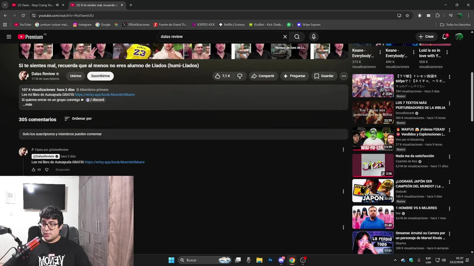Image resolution: width=474 pixels, height=266 pixels.
Task: Open the SORTEO KICK bookmark
Action: point(203,25)
